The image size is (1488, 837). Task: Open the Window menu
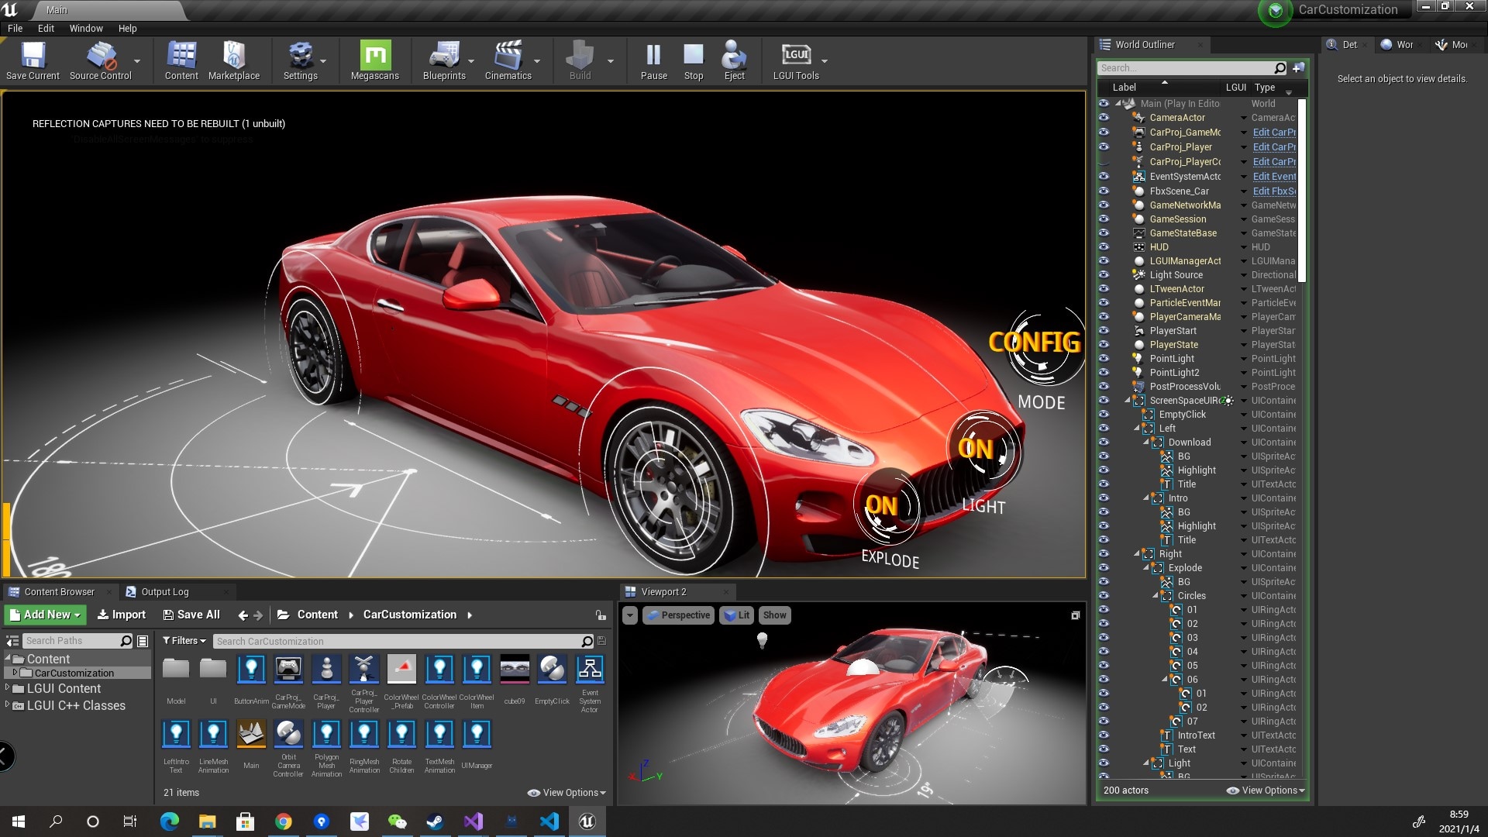click(85, 28)
